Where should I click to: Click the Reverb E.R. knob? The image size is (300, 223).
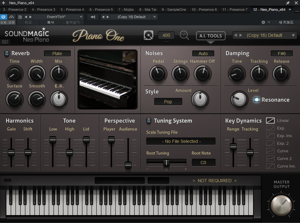coord(59,99)
